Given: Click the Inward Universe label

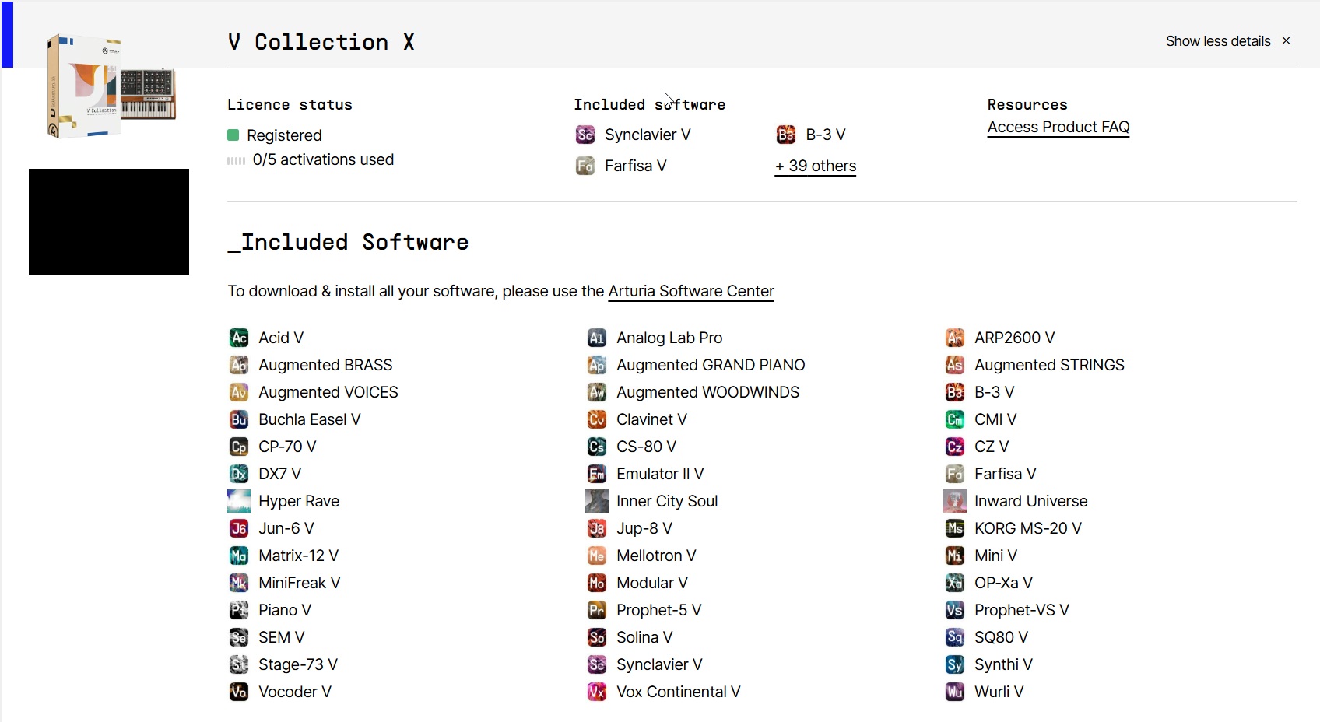Looking at the screenshot, I should click(x=1031, y=501).
